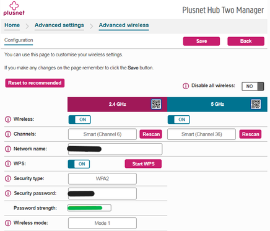Turn off 5 GHz wireless switch
Image resolution: width=270 pixels, height=231 pixels.
(x=179, y=120)
